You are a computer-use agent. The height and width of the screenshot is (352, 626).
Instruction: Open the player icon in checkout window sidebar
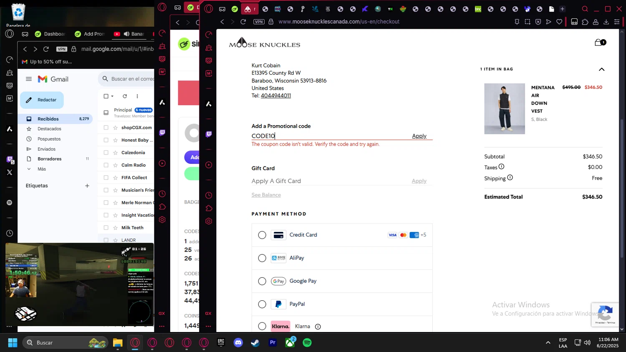point(209,165)
